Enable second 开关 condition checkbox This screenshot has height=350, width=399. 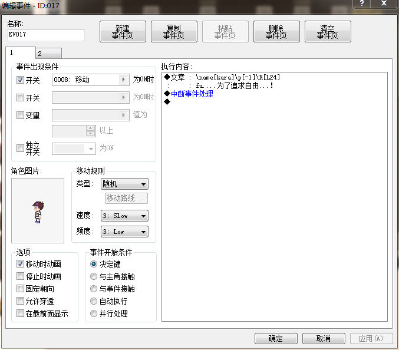20,97
